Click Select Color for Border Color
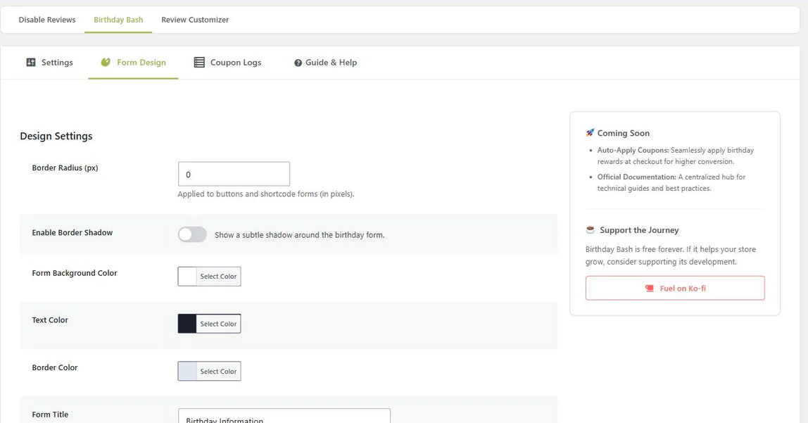This screenshot has width=808, height=423. (x=218, y=371)
